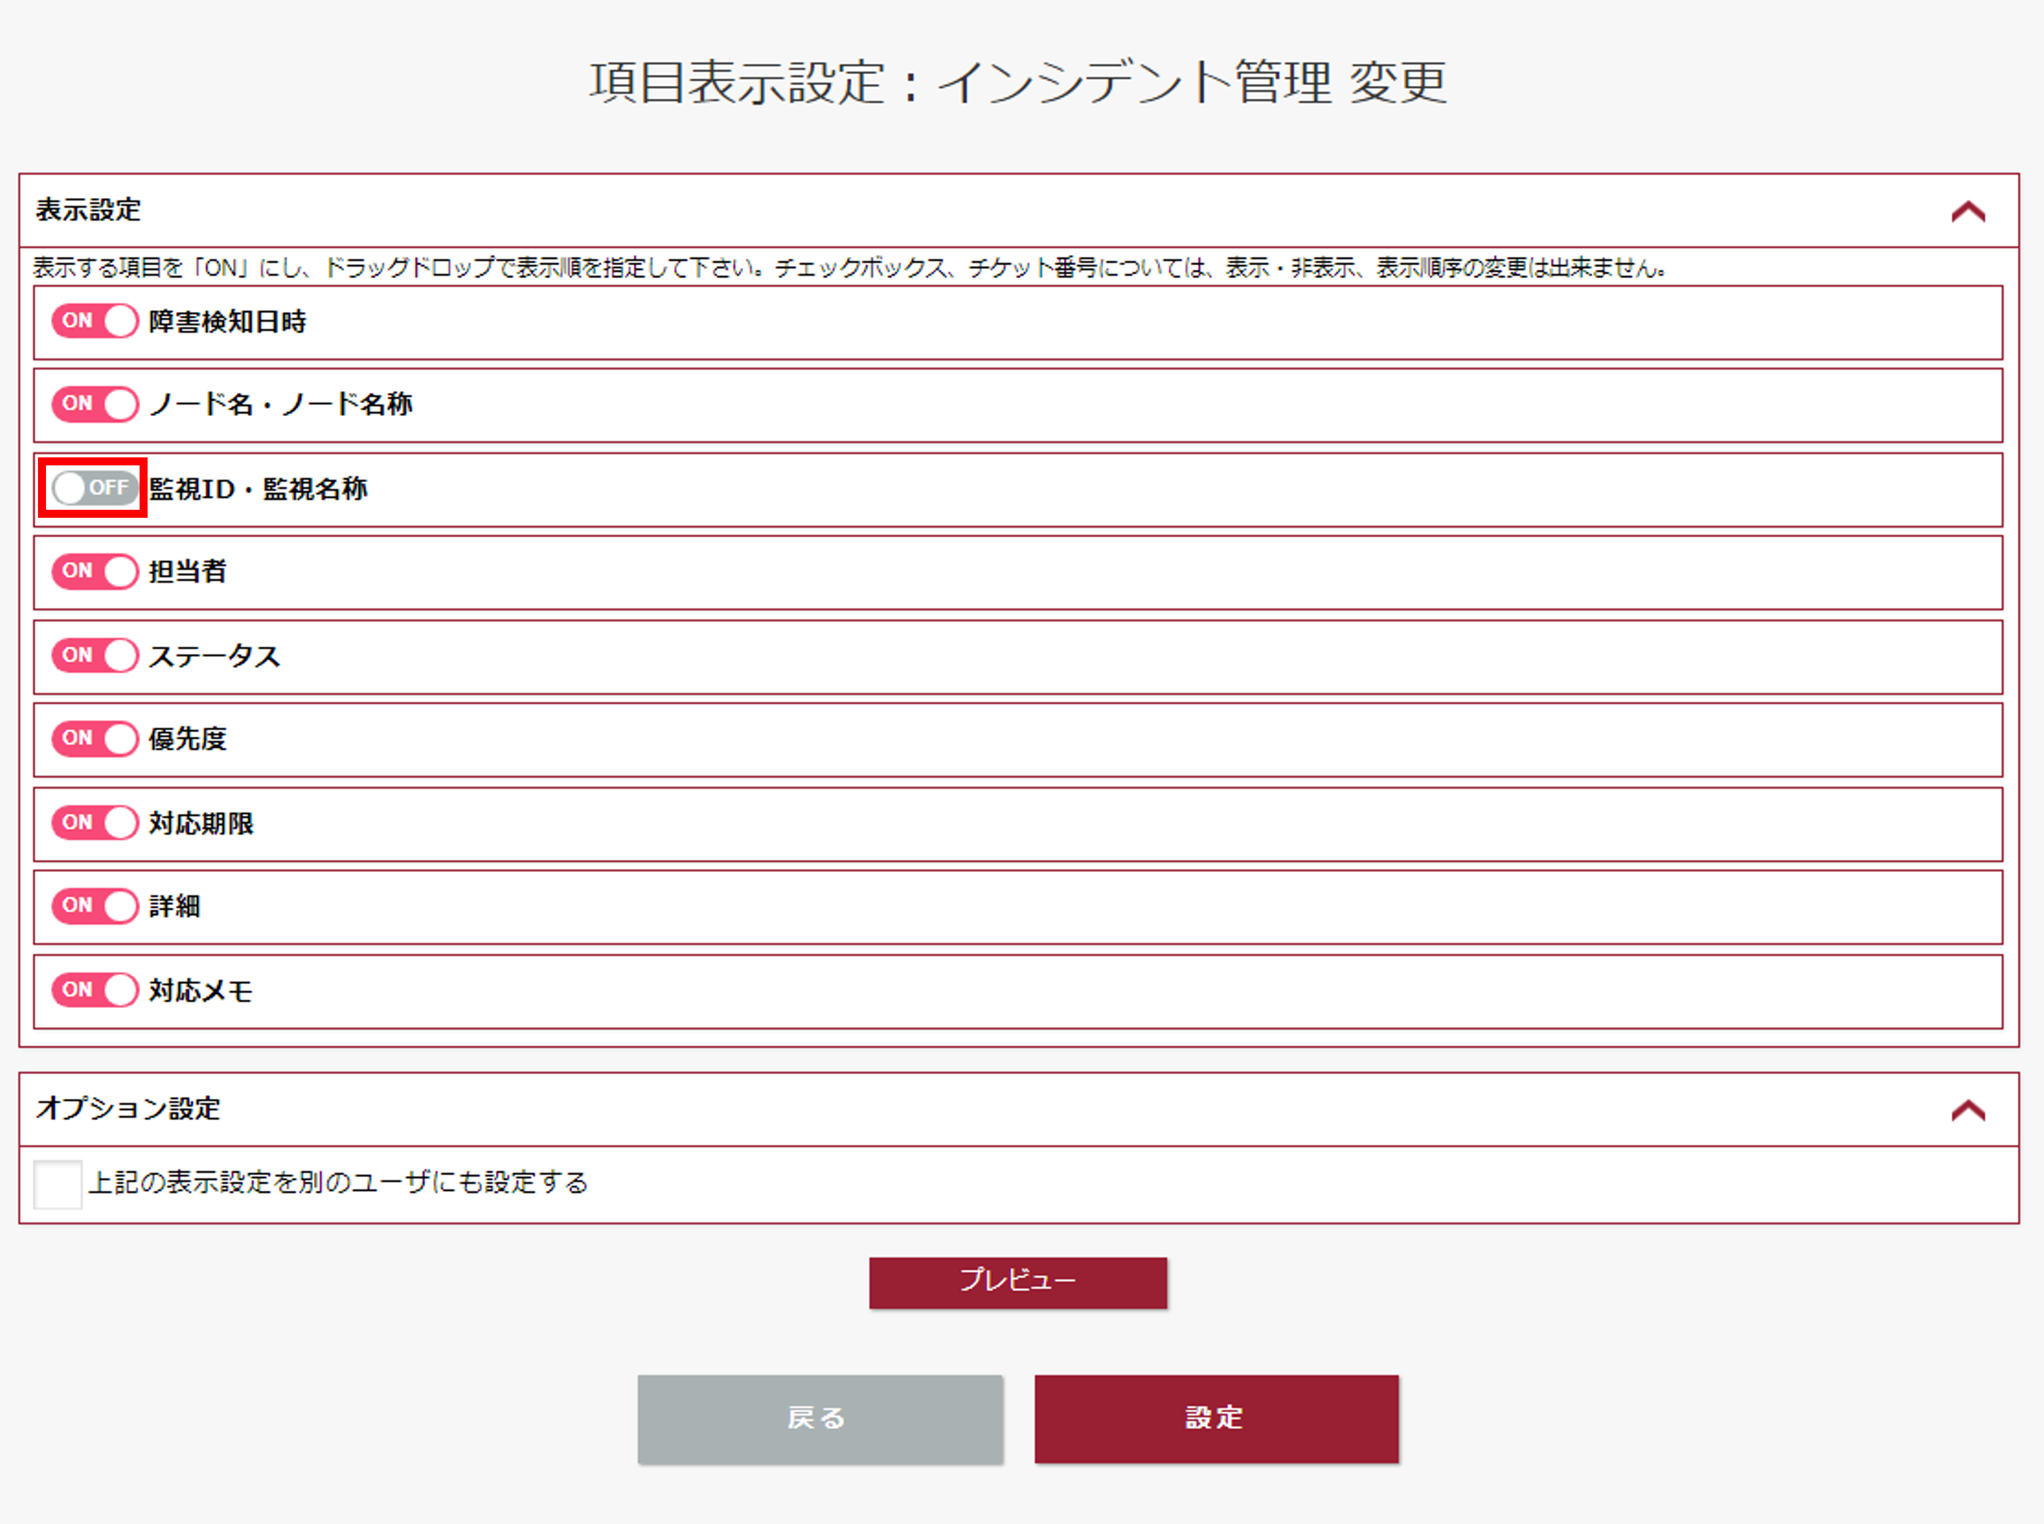The image size is (2044, 1524).
Task: Click the 表示設定 section header text
Action: 89,210
